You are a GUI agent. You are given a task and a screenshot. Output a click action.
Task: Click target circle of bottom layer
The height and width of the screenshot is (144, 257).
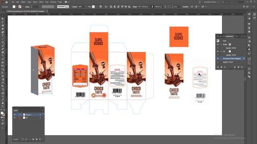pos(40,118)
